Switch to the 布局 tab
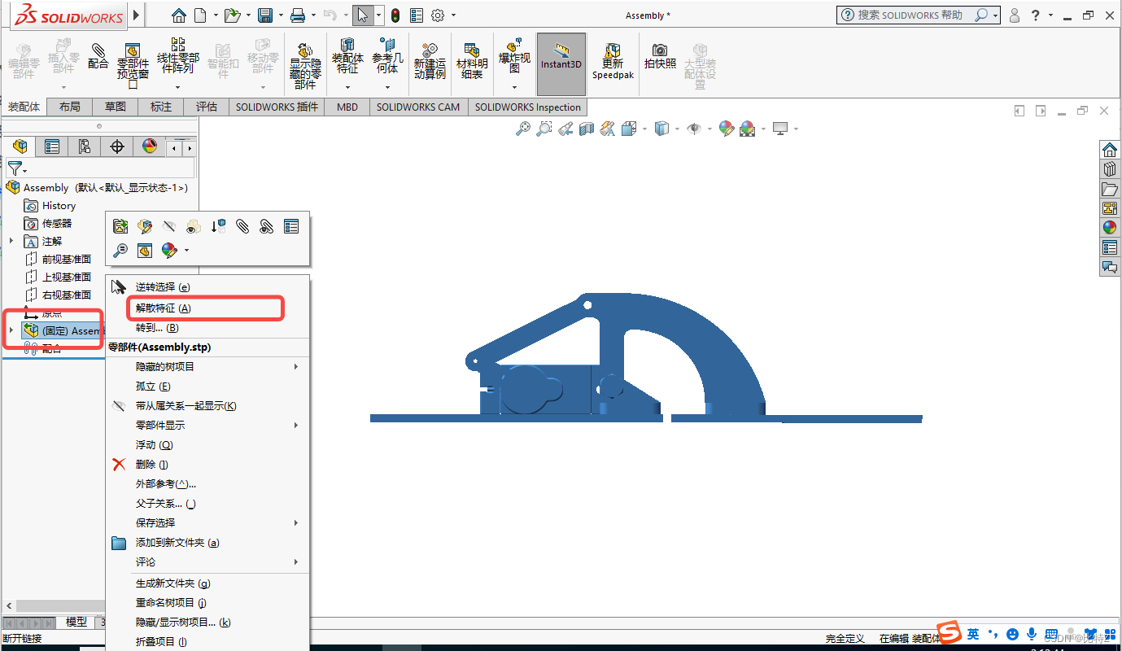This screenshot has height=651, width=1122. tap(70, 107)
